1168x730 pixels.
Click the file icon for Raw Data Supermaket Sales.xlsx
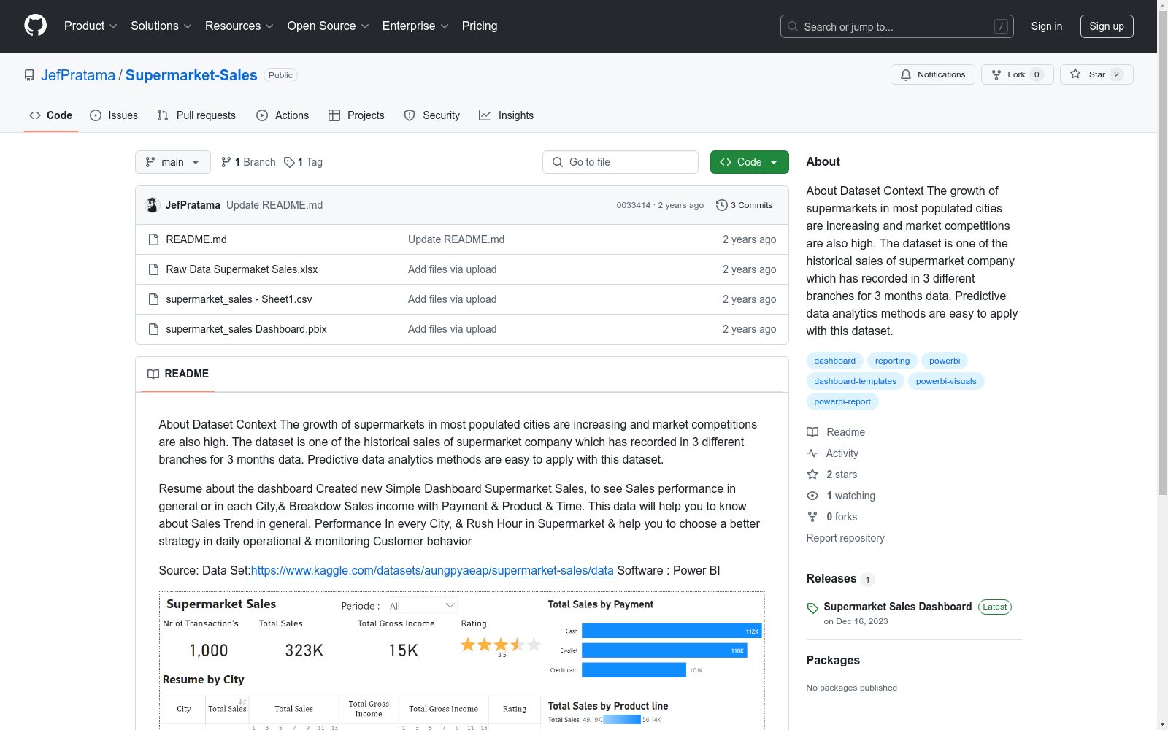tap(153, 269)
